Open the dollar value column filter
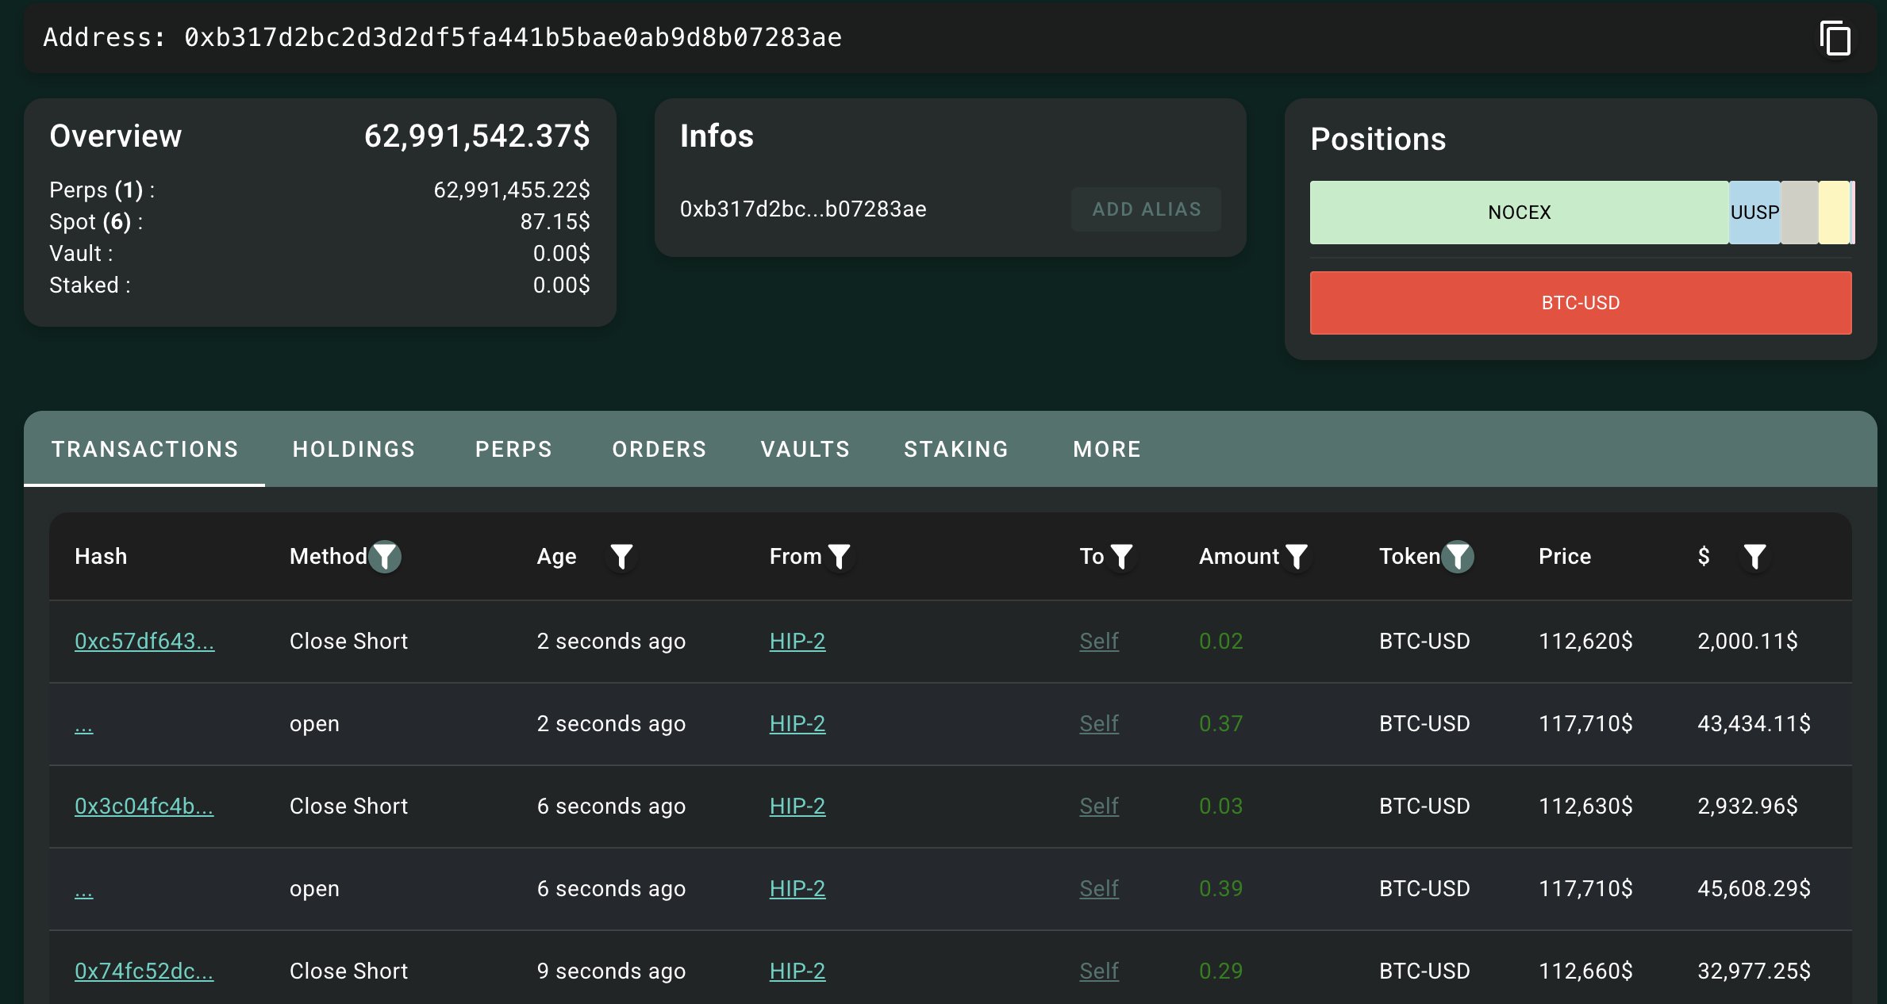Image resolution: width=1887 pixels, height=1004 pixels. [1754, 557]
